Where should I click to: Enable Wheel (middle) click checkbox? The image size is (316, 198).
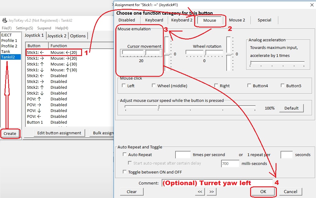(154, 86)
